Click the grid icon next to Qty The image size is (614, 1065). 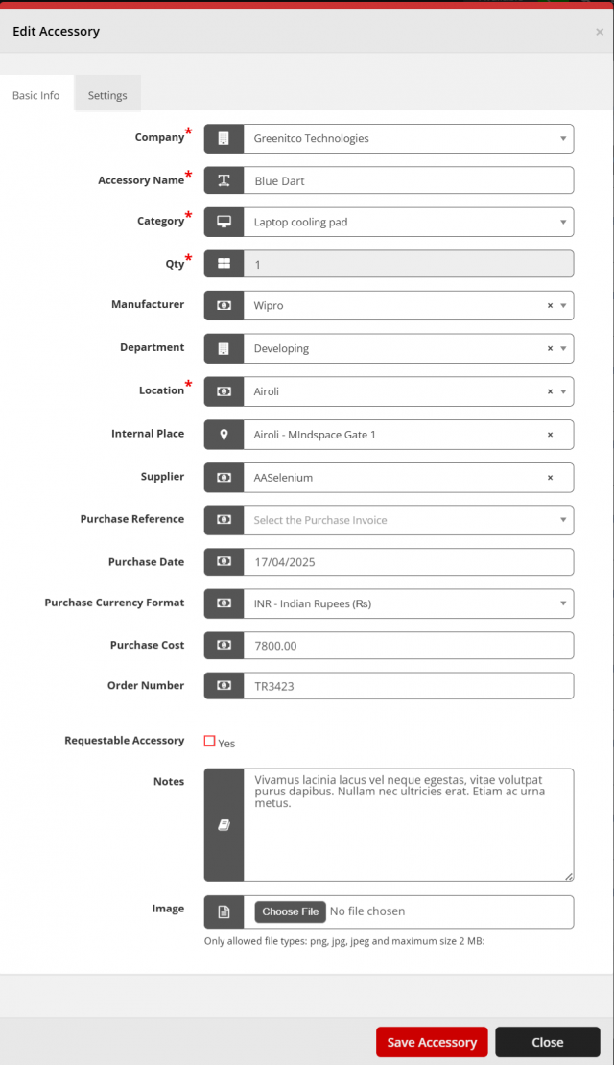tap(224, 264)
